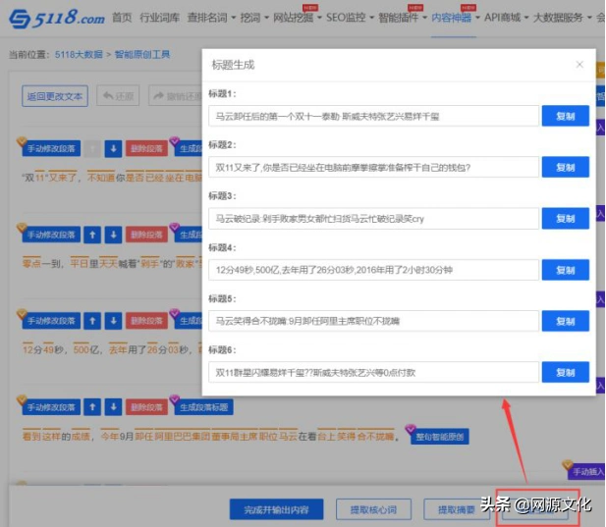The width and height of the screenshot is (606, 527).
Task: Click 删除段落 on the '零点一到' paragraph
Action: click(x=146, y=235)
